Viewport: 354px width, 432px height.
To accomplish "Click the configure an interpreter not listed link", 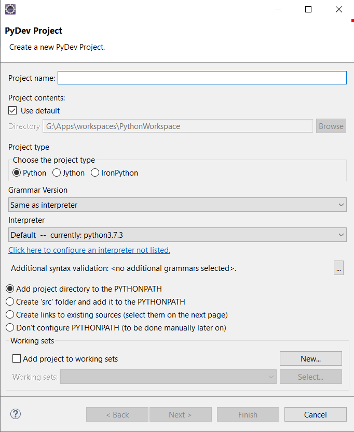I will (89, 250).
